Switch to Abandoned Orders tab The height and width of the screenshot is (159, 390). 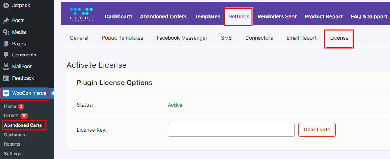[163, 16]
